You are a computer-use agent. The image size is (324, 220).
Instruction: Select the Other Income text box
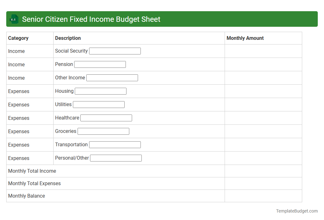click(x=112, y=77)
